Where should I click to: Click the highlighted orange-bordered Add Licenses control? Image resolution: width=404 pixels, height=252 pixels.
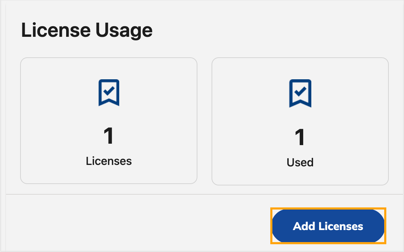point(328,226)
